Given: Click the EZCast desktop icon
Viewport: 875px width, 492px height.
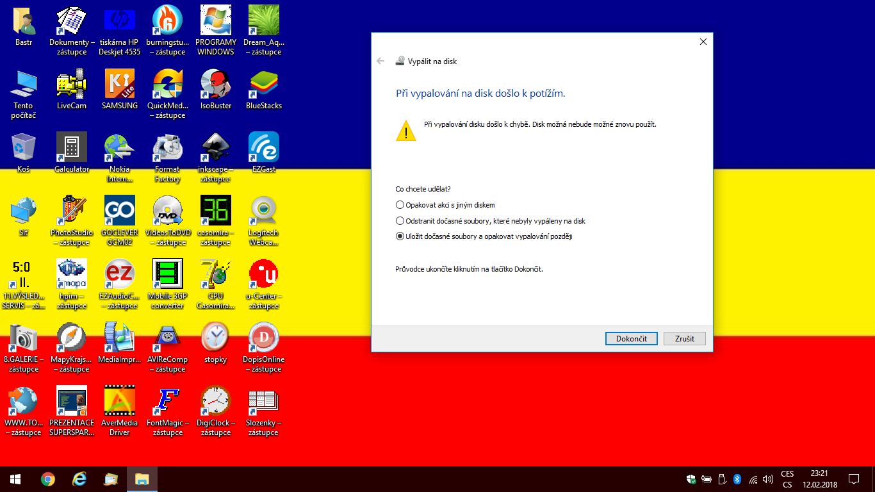Looking at the screenshot, I should (x=263, y=154).
